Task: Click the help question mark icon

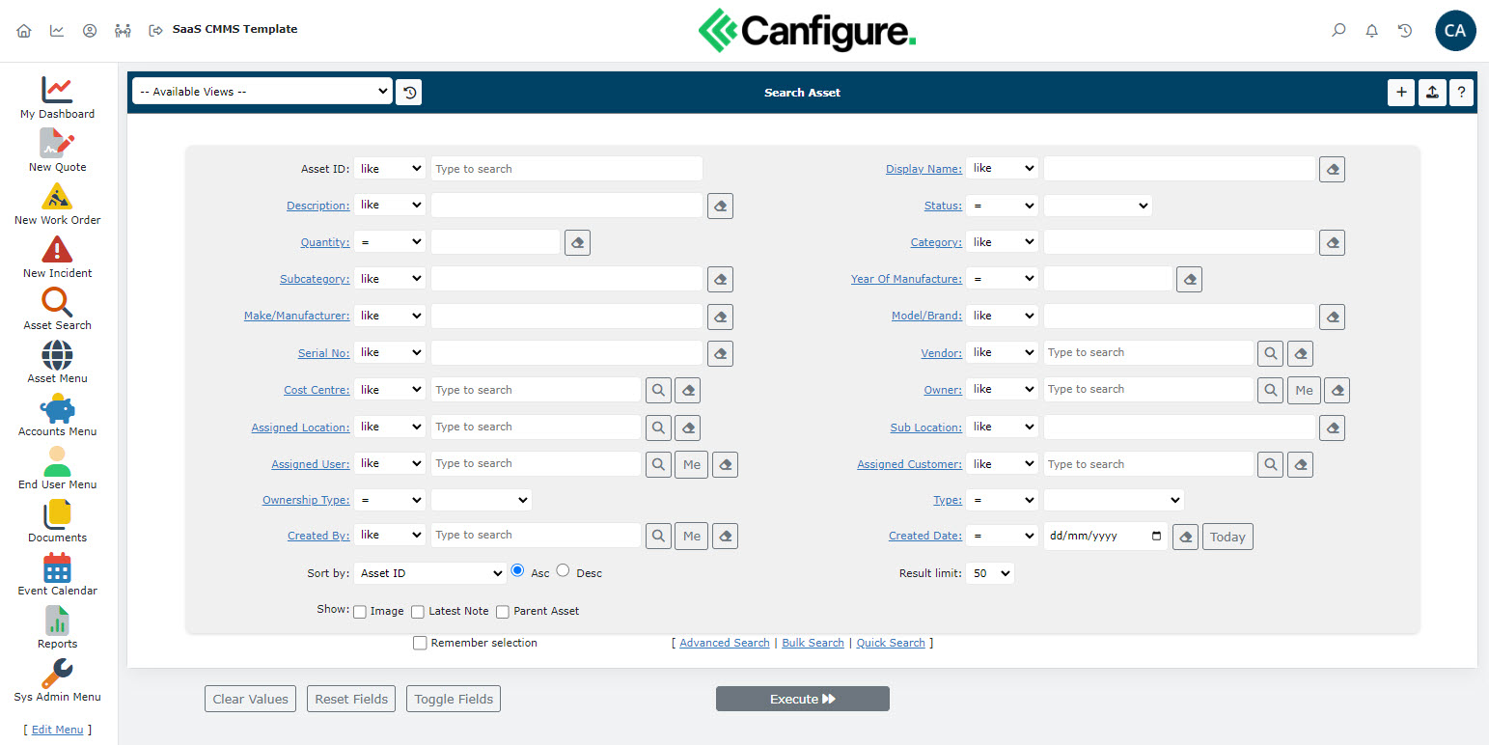Action: [x=1461, y=93]
